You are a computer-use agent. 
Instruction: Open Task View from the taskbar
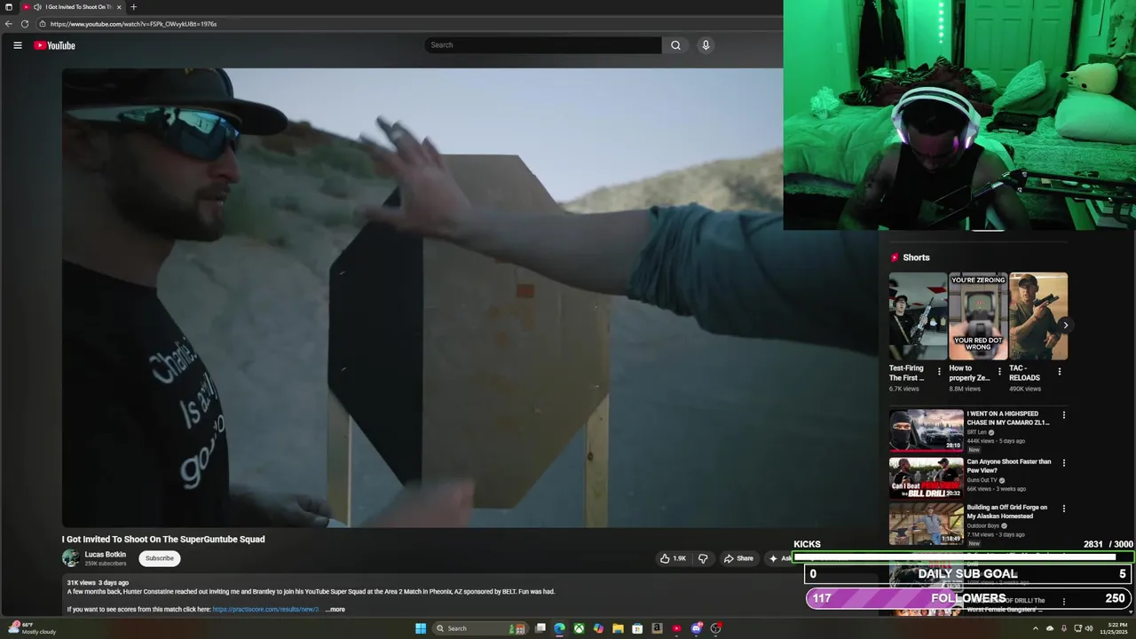click(540, 628)
